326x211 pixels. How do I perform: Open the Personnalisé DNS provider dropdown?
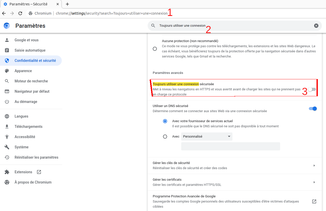pyautogui.click(x=207, y=137)
